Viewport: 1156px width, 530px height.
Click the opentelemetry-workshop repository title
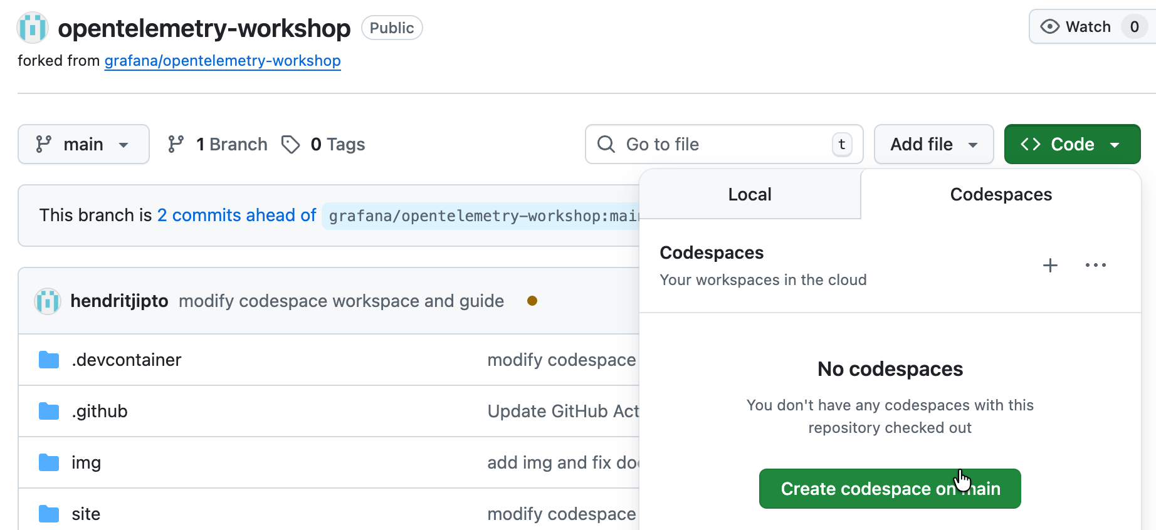[204, 28]
